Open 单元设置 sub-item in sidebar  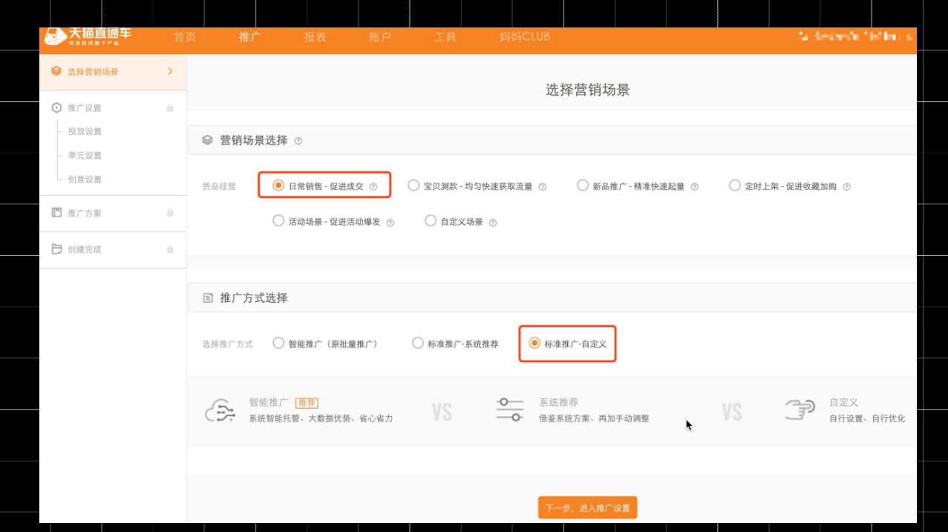pos(85,155)
